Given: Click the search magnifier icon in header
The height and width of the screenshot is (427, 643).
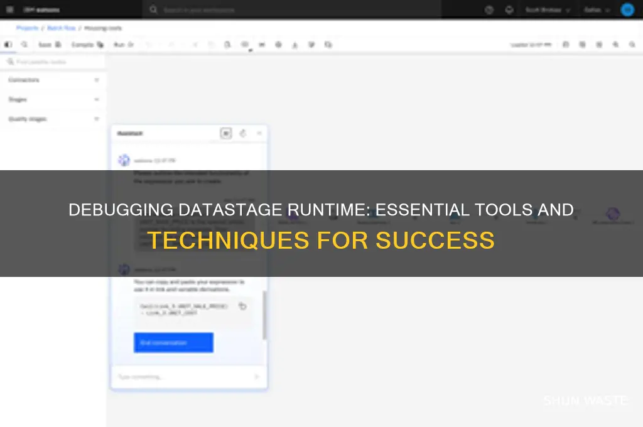Looking at the screenshot, I should click(153, 9).
